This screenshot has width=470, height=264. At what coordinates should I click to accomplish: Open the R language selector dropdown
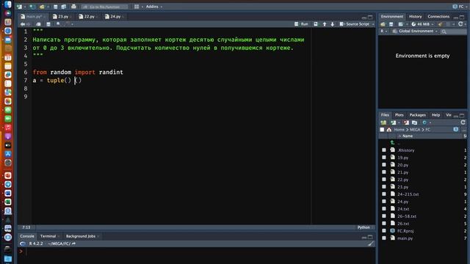click(x=383, y=31)
